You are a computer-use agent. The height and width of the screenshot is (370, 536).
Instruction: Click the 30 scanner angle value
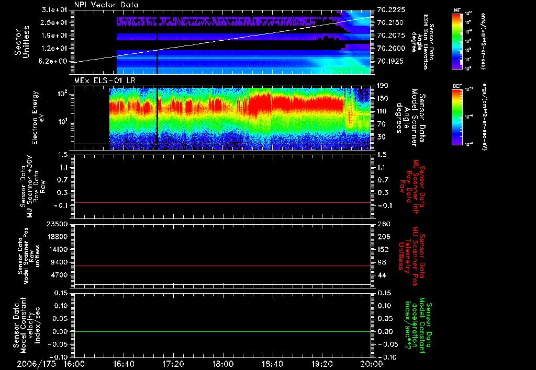coord(381,137)
